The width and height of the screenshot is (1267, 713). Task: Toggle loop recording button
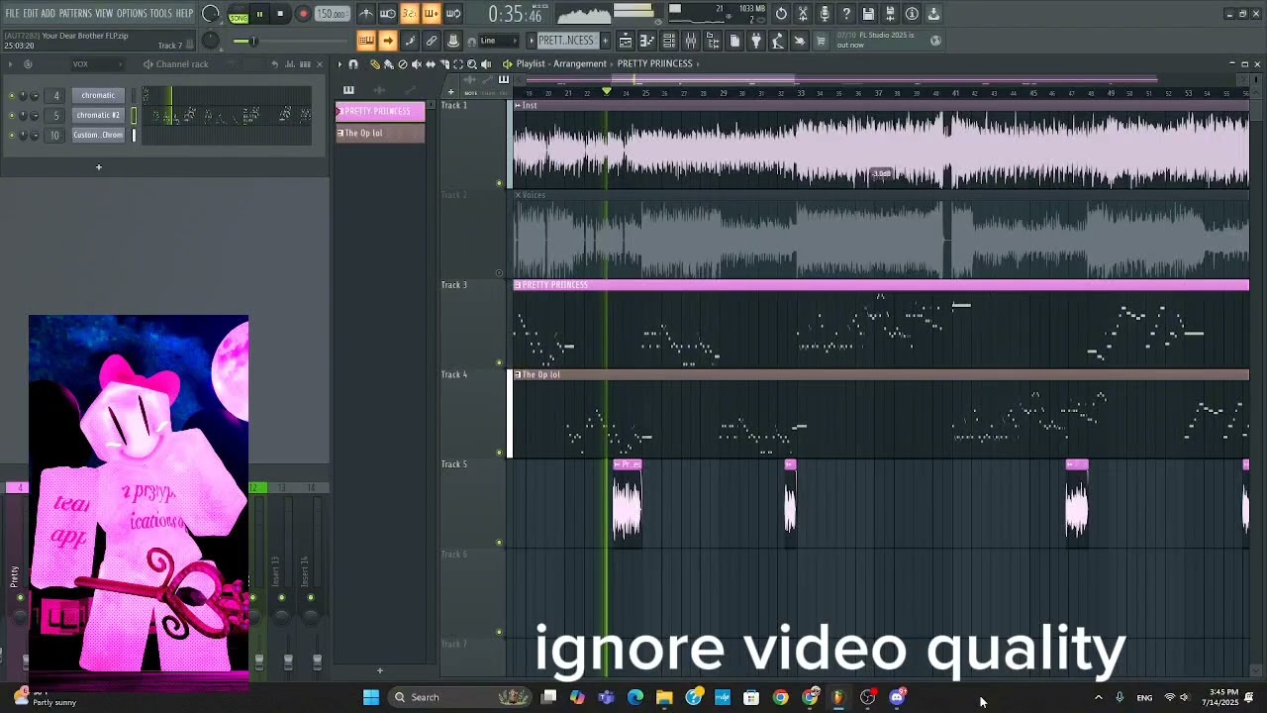pos(452,14)
